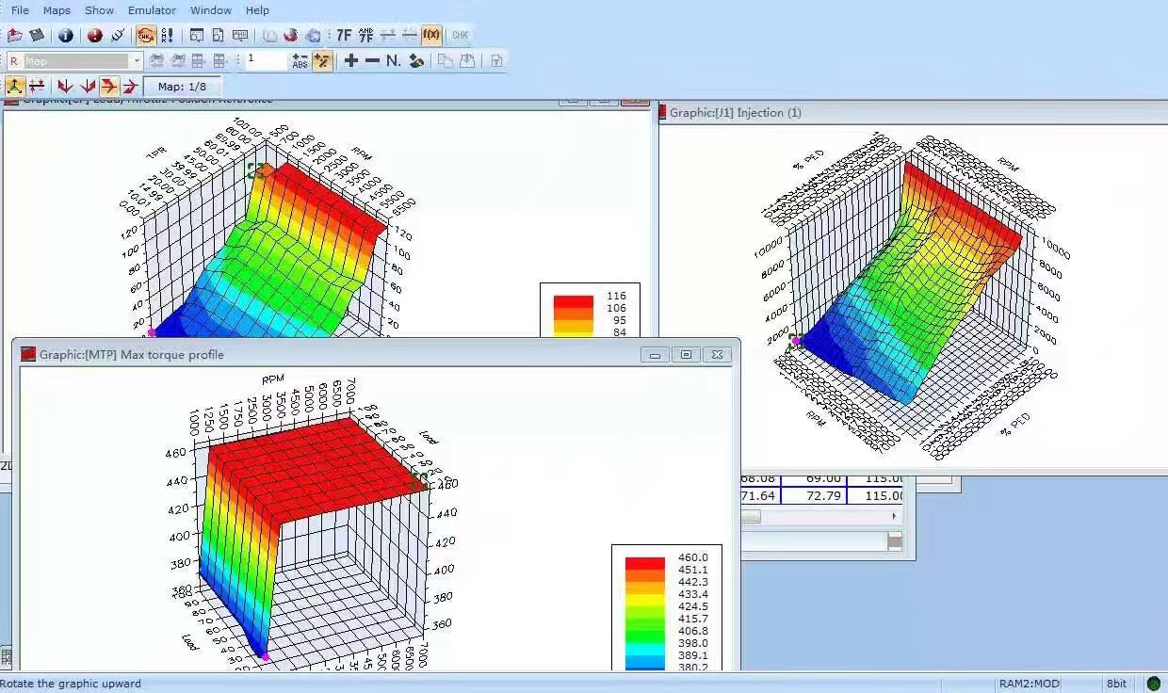Click the red 460.0 legend color swatch
Screen dimensions: 1168x693
pos(644,563)
